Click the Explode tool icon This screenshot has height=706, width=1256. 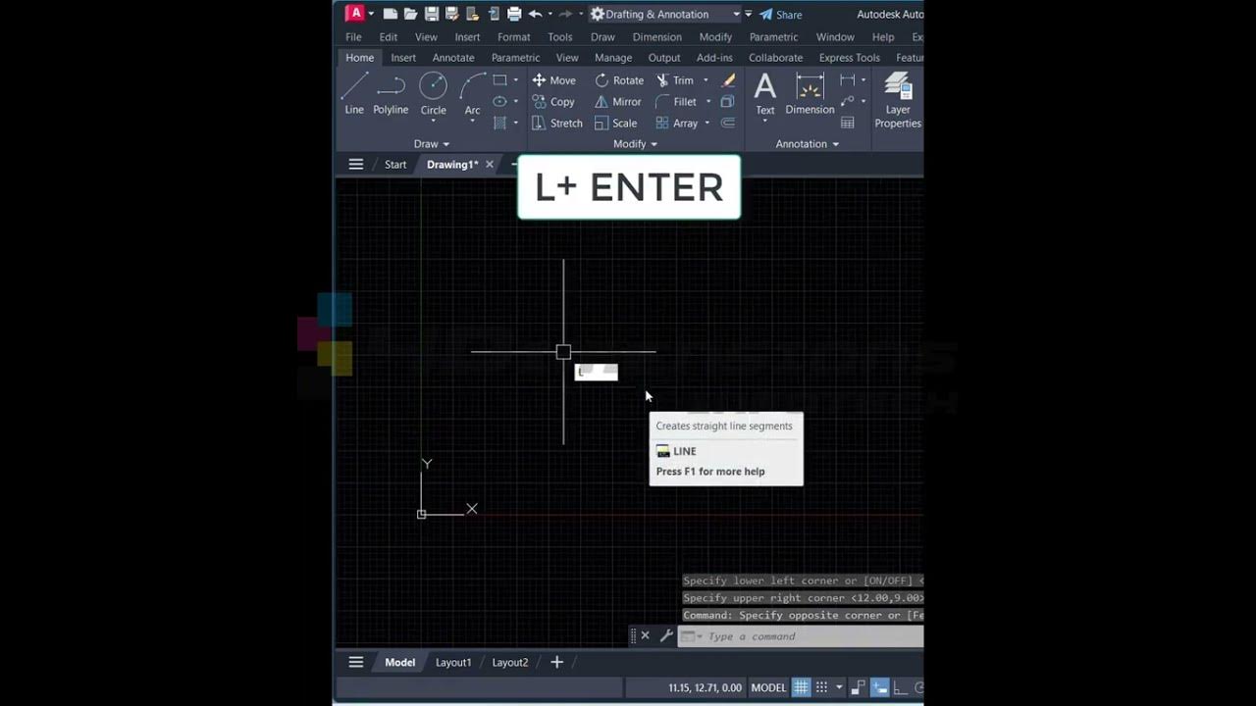point(728,102)
